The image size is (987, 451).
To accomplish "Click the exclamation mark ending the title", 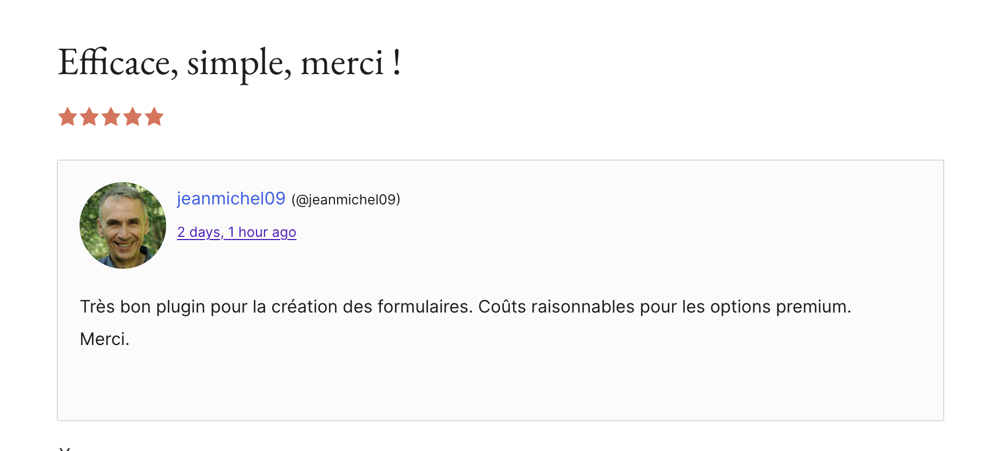I will point(397,63).
